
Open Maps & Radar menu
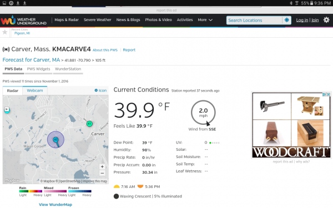[x=67, y=20]
